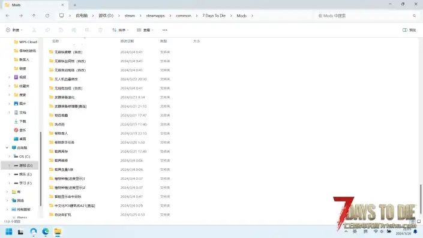The height and width of the screenshot is (238, 423).
Task: Select 游戏 (D:) drive in sidebar
Action: [x=20, y=165]
